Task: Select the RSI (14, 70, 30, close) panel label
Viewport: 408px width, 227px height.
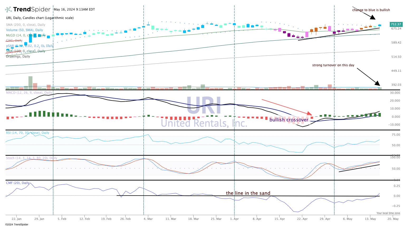Action: pos(28,133)
